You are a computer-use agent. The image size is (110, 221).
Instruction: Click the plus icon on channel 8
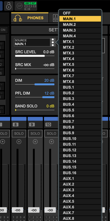19,142
